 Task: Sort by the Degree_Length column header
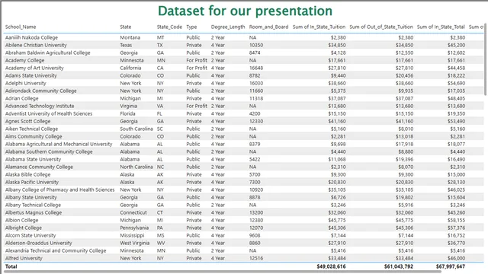click(x=228, y=27)
